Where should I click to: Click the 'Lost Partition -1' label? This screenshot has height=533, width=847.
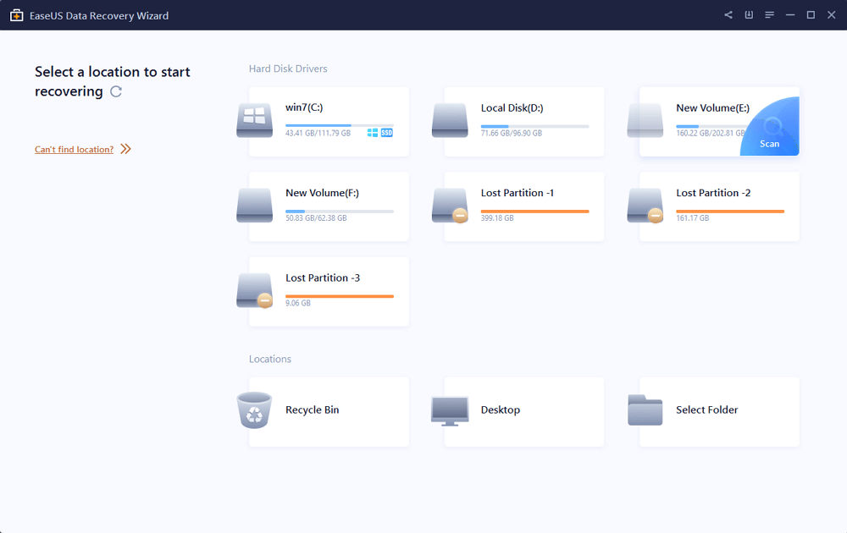click(517, 193)
